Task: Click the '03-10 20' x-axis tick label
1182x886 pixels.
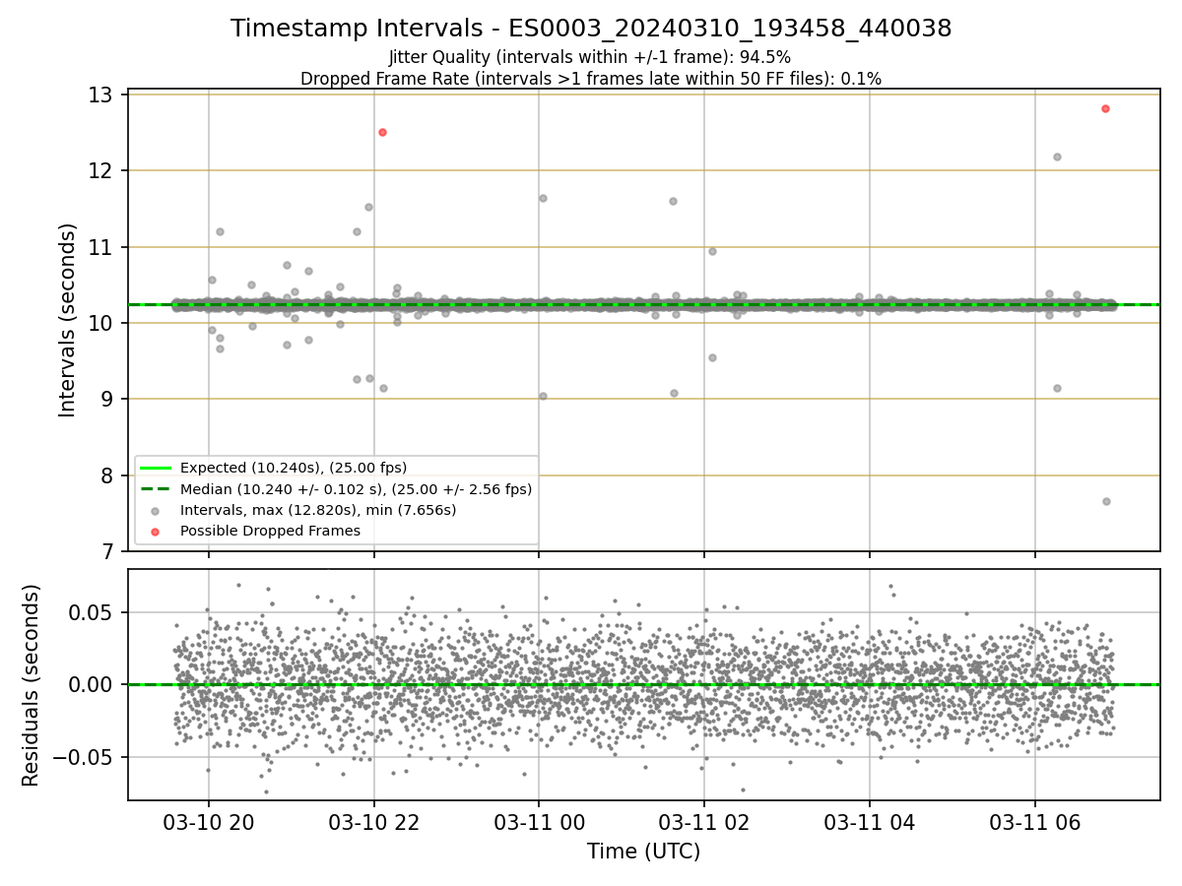Action: click(x=208, y=821)
